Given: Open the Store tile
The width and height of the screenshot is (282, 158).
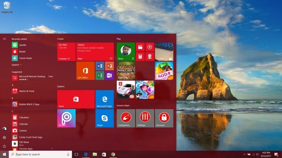Looking at the screenshot, I should 76,99.
